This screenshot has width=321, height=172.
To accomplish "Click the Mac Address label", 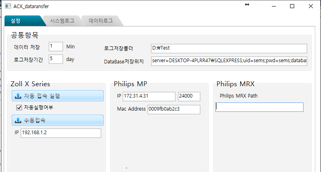I will click(x=131, y=109).
